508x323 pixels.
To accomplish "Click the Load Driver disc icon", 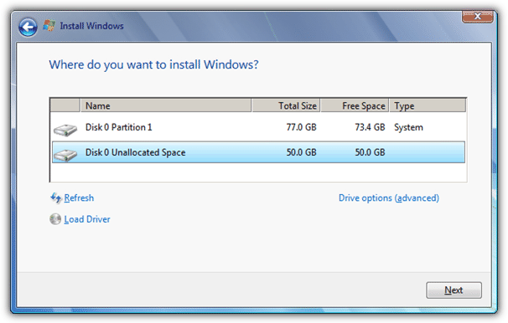I will click(55, 219).
